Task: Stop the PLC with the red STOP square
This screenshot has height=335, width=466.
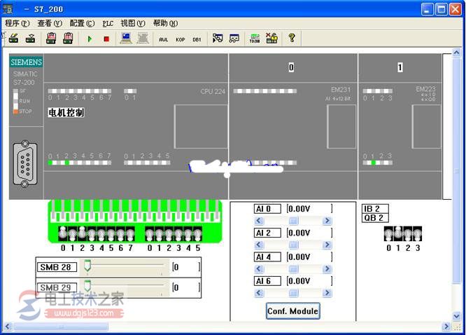Action: (x=106, y=39)
